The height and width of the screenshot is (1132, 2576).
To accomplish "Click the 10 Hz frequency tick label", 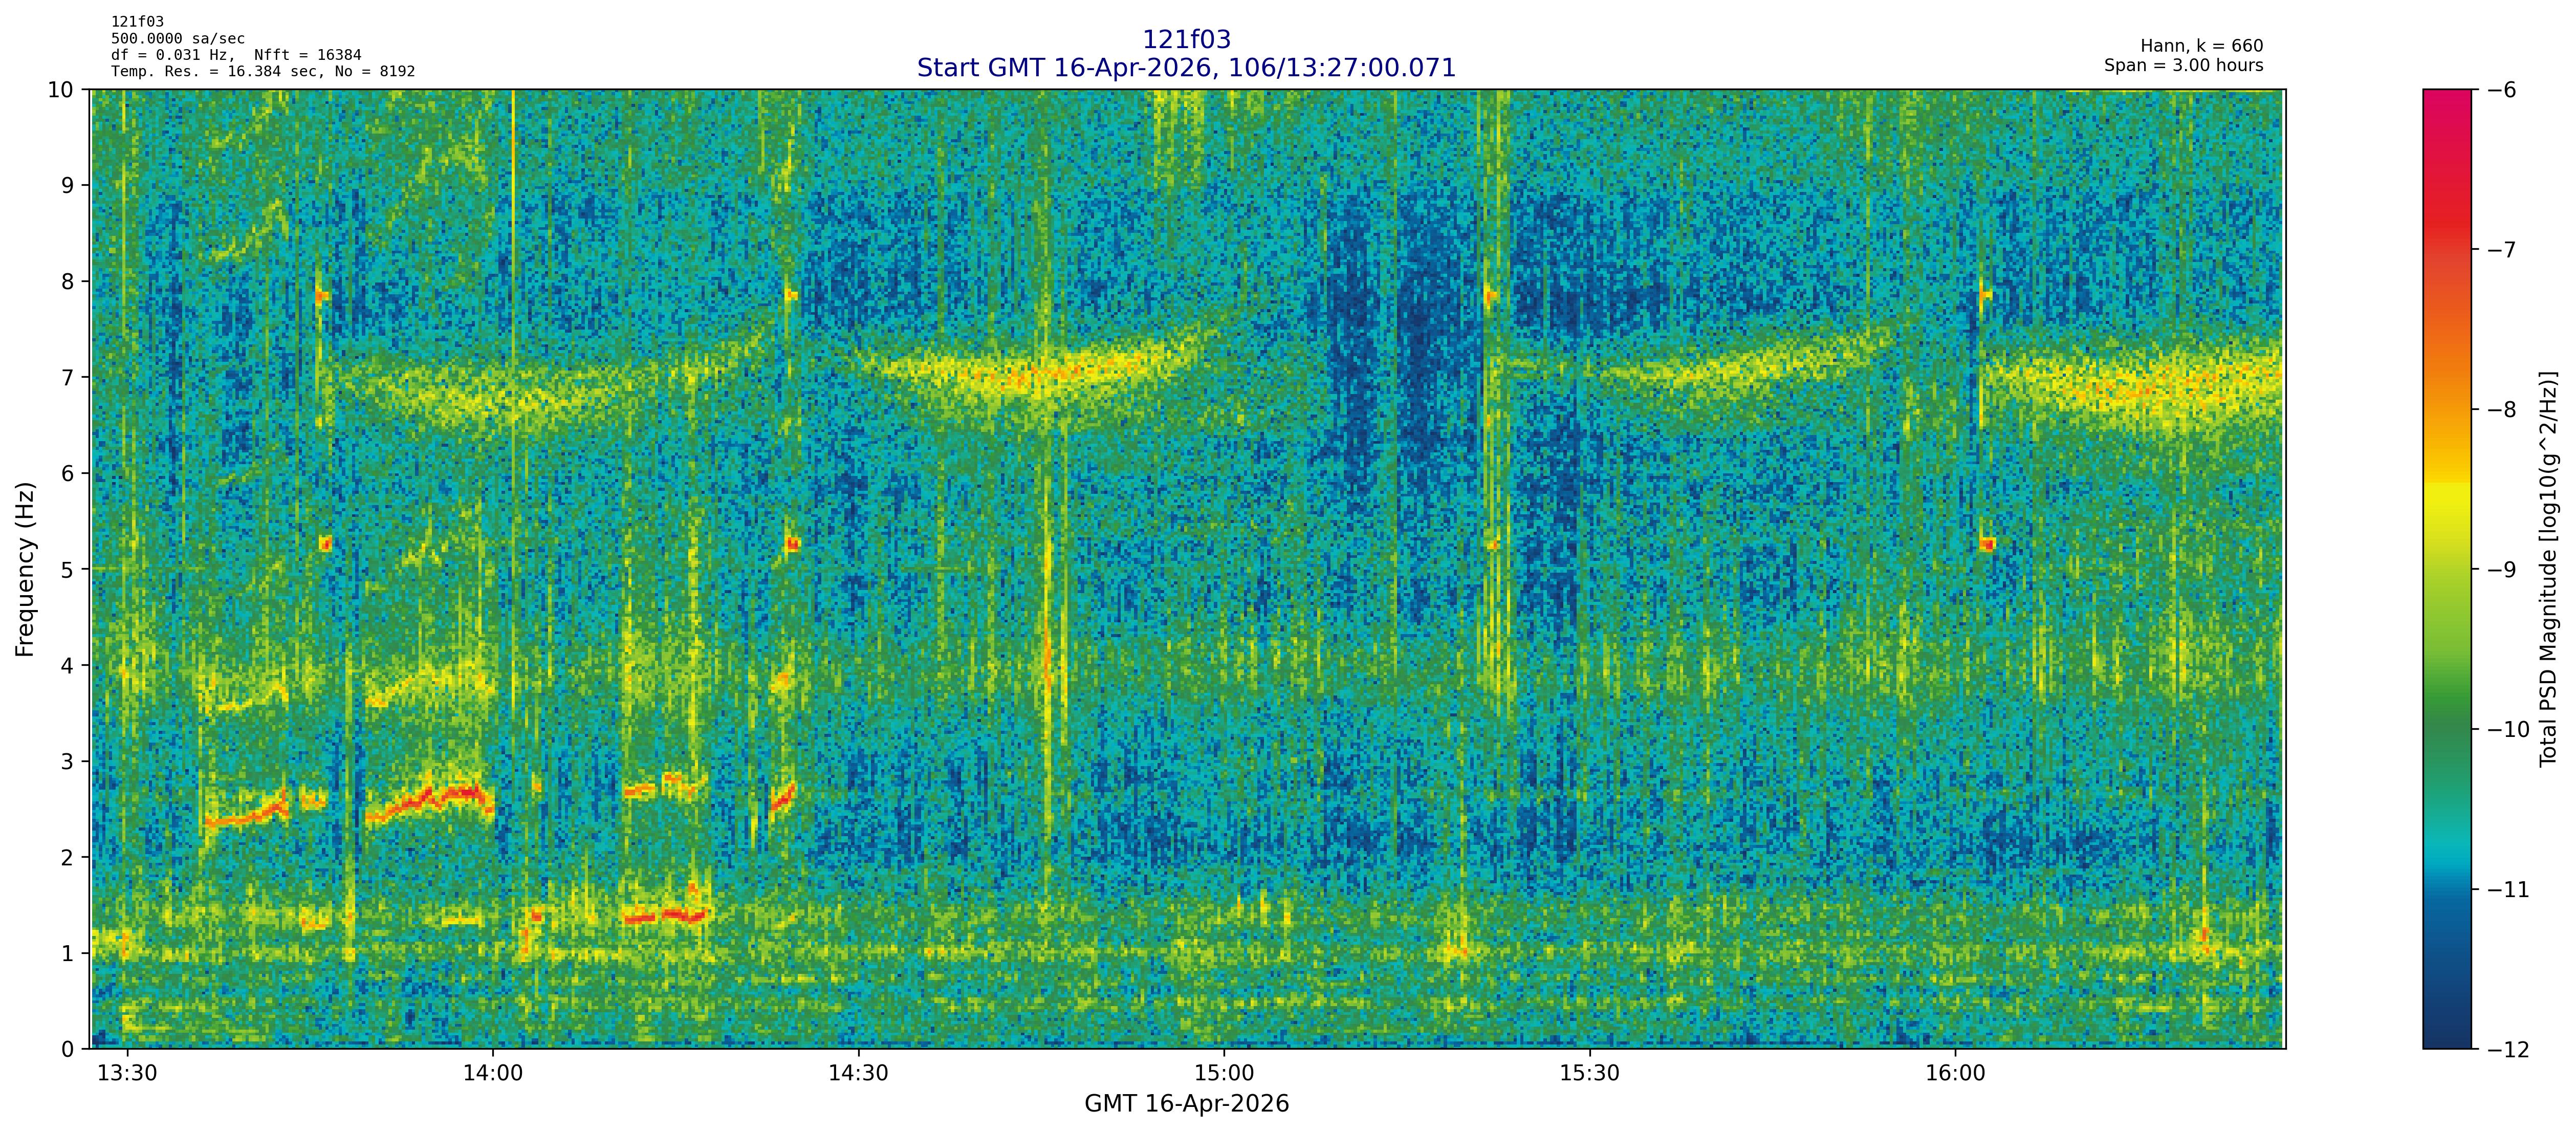I will tap(60, 90).
